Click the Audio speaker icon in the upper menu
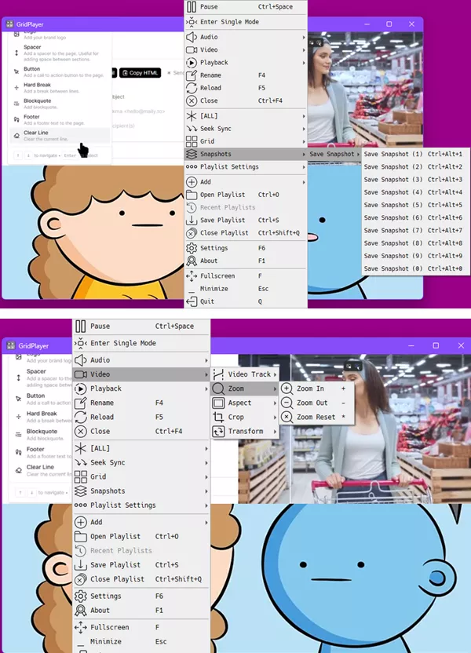 192,37
